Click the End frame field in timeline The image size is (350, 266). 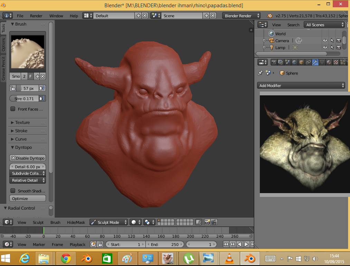click(x=165, y=245)
